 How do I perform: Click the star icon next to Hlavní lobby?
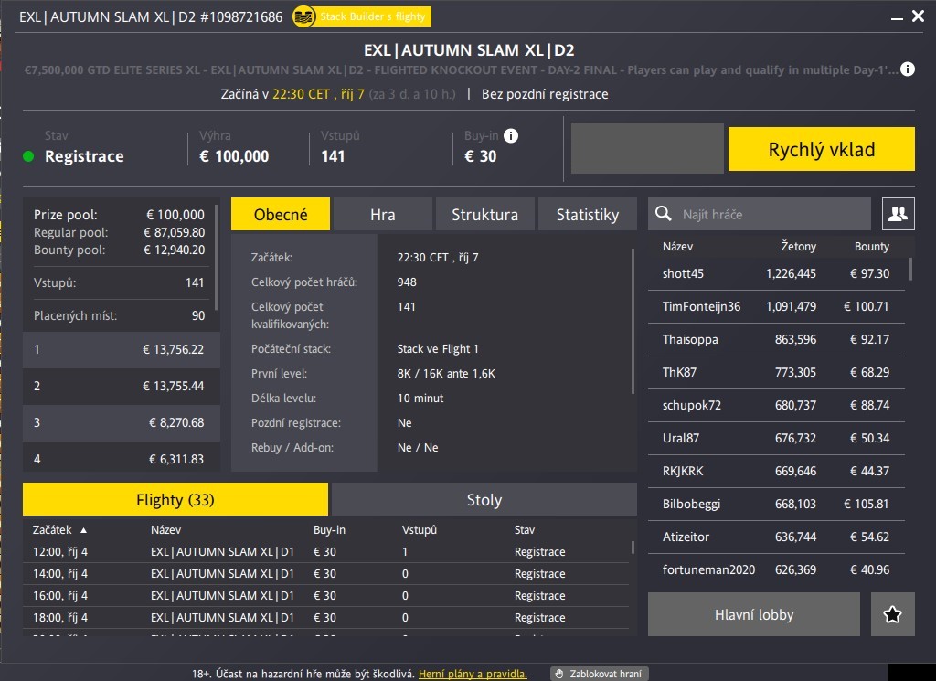892,614
